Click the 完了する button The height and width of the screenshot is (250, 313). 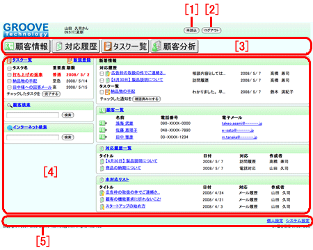(51, 94)
